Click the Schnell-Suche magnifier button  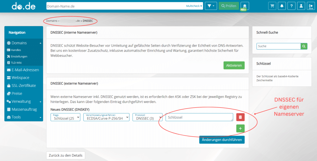coord(304,46)
